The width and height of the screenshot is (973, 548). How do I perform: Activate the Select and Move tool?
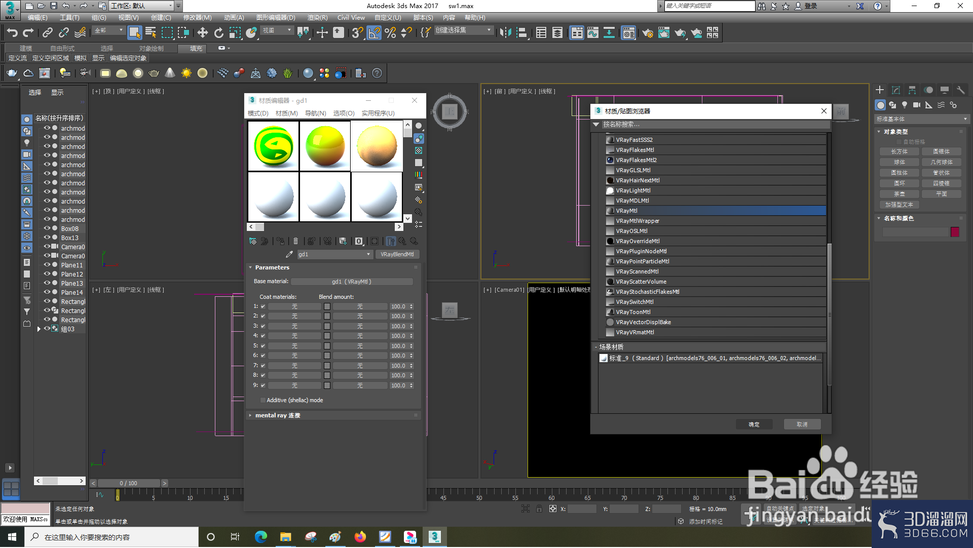pos(203,33)
